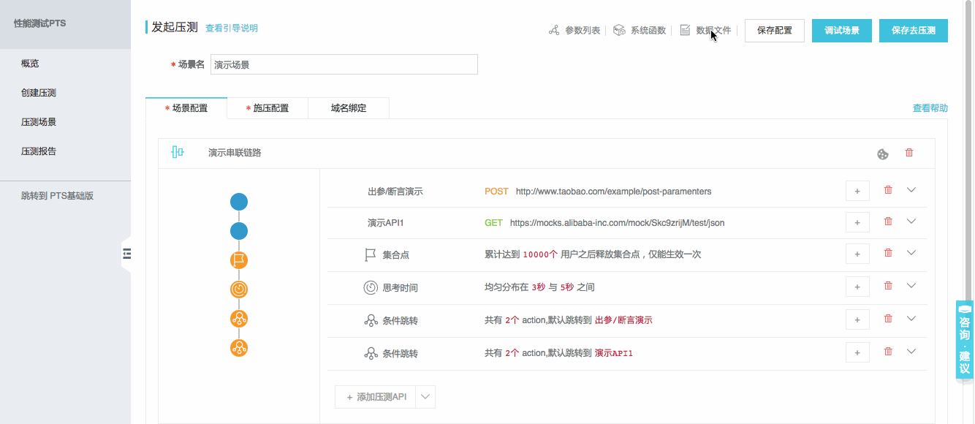Image resolution: width=975 pixels, height=424 pixels.
Task: Expand the 思考时间 row chevron
Action: pyautogui.click(x=911, y=285)
